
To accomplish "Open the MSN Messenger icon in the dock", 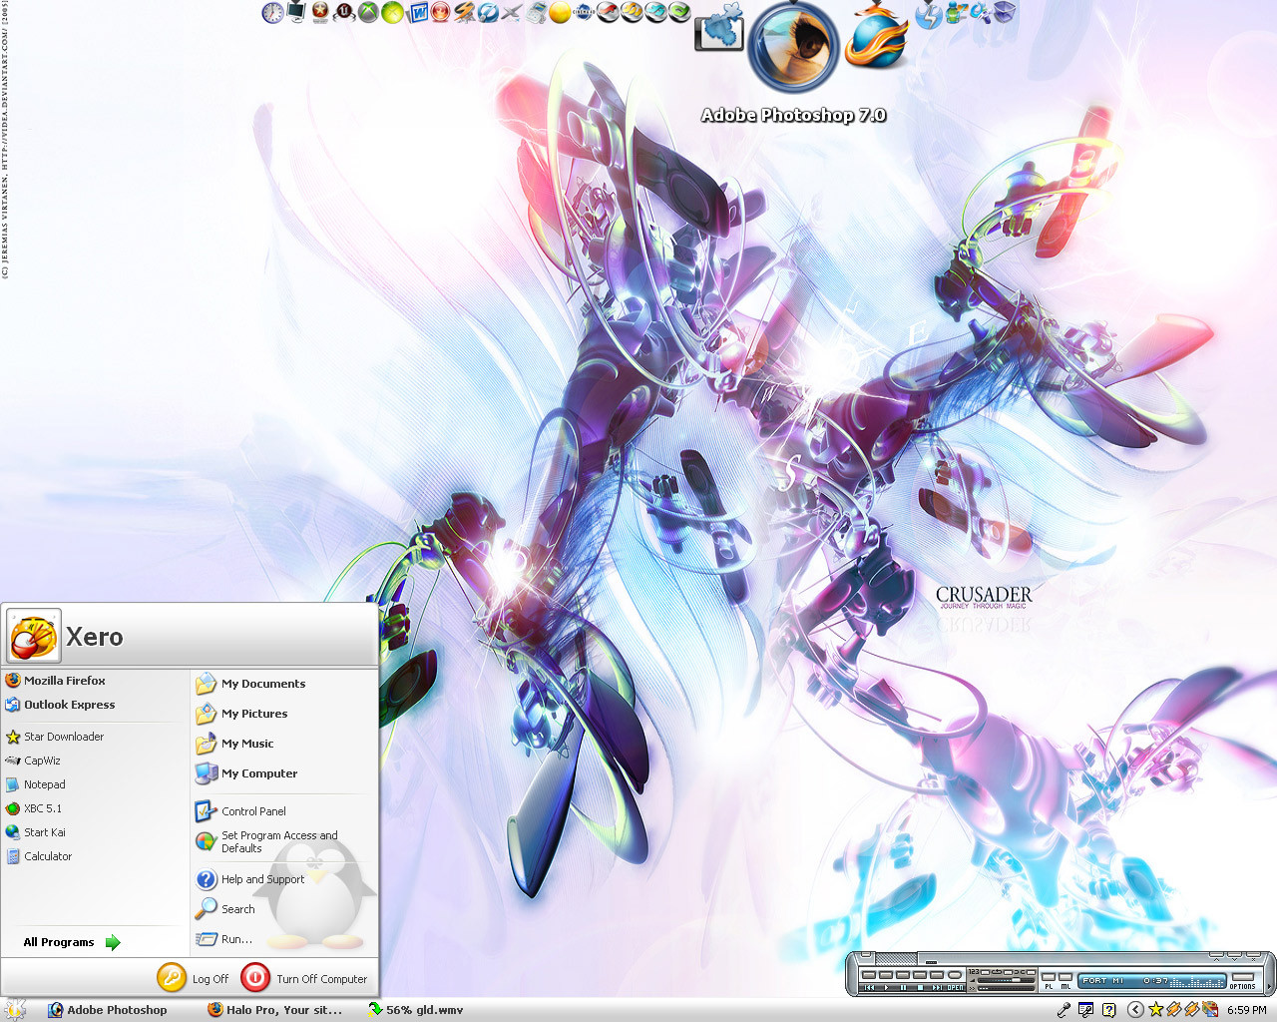I will click(x=956, y=13).
